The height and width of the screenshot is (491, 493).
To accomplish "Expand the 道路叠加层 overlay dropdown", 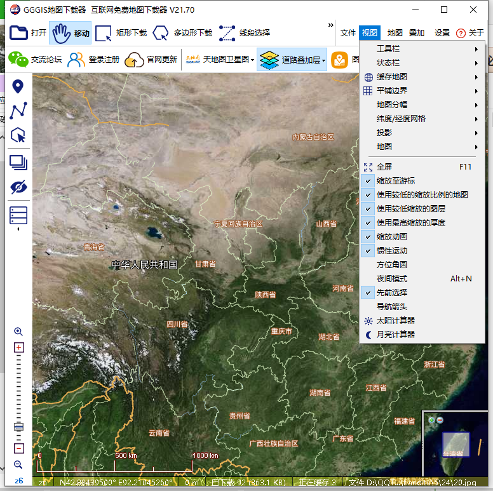I will 293,60.
